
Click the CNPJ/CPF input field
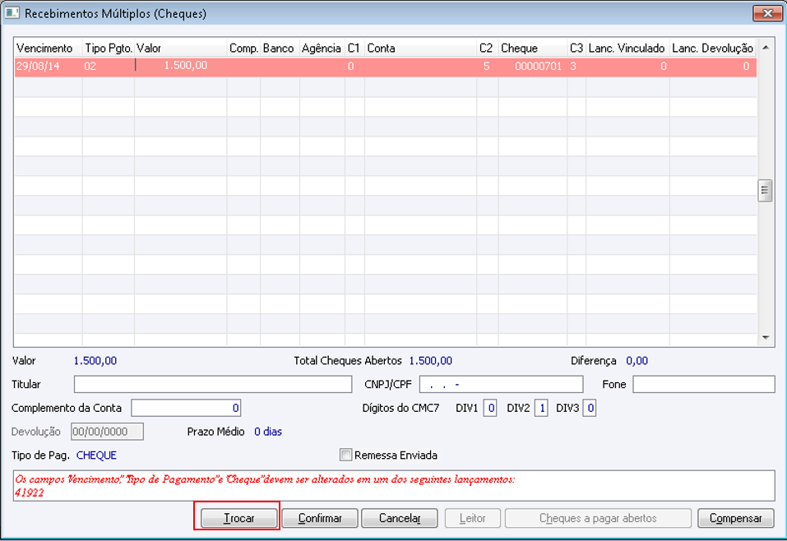click(501, 385)
